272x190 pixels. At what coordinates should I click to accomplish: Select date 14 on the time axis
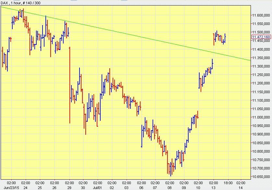click(x=241, y=187)
